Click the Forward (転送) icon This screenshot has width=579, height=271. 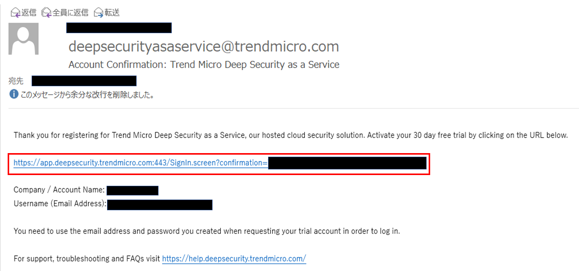click(99, 12)
